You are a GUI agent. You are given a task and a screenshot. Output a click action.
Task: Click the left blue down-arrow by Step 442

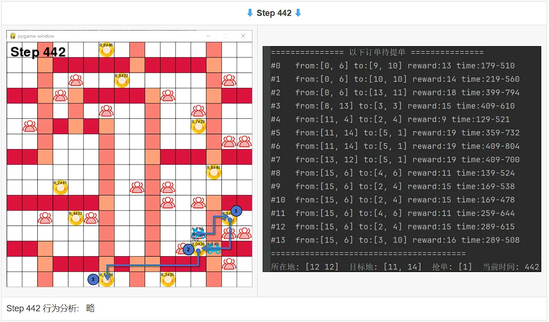click(x=250, y=13)
